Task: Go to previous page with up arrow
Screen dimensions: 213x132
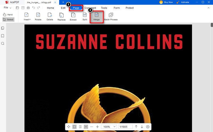Action: 136,127
